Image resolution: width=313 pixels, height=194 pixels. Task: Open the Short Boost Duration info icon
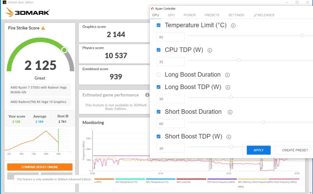click(x=230, y=112)
